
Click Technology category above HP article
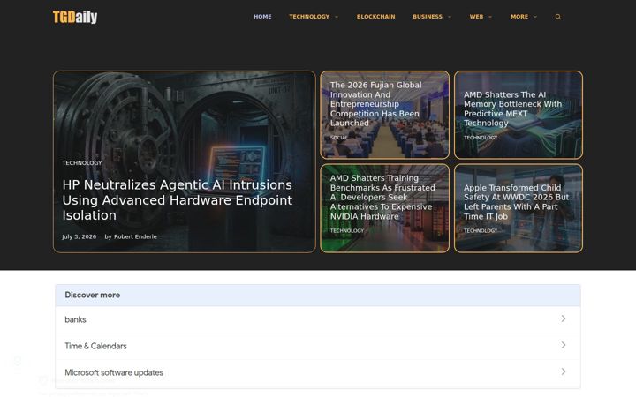[82, 163]
